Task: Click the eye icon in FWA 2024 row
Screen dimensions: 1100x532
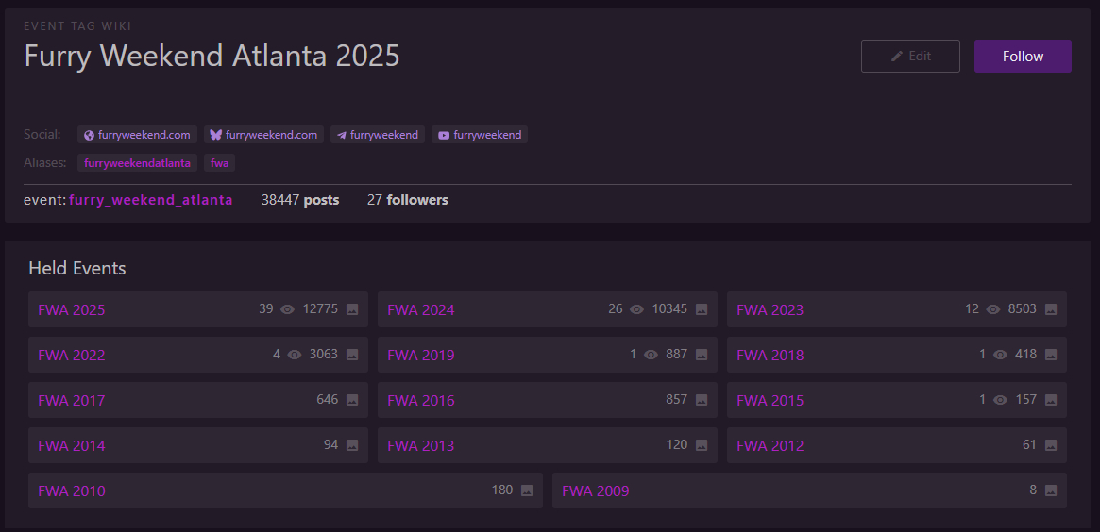Action: (x=637, y=309)
